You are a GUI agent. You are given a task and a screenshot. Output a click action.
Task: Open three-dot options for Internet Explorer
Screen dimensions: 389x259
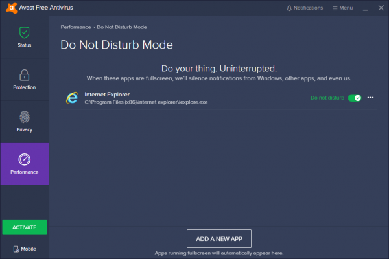click(x=371, y=98)
